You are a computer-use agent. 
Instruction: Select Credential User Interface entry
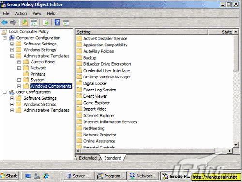(x=106, y=71)
